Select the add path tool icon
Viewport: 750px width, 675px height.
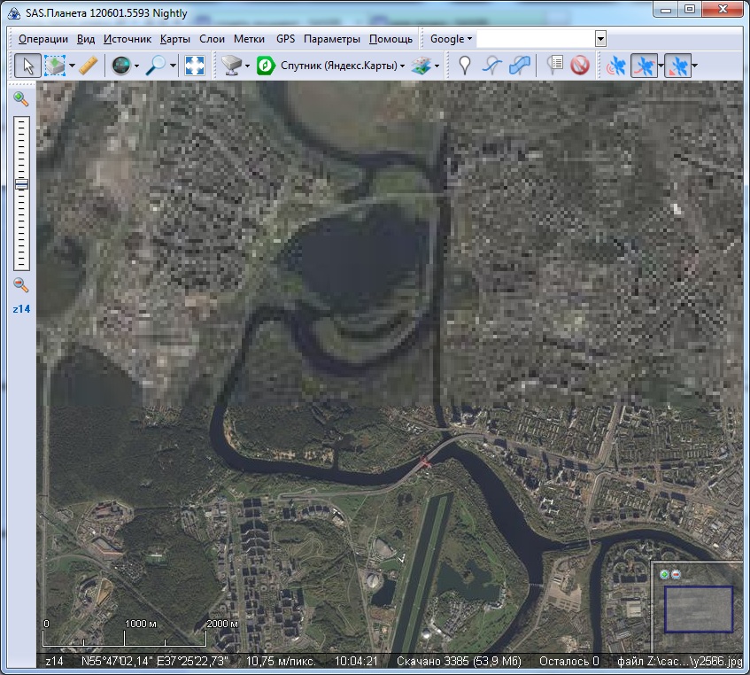coord(492,66)
